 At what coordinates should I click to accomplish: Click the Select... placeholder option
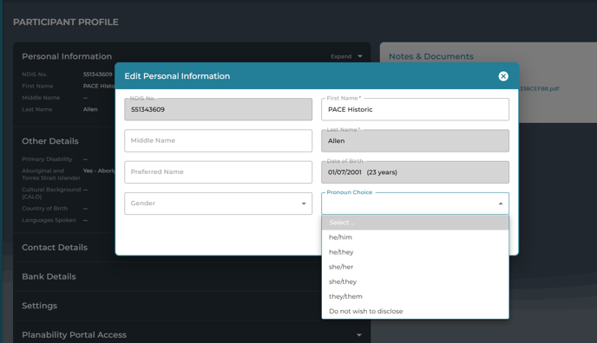pos(415,223)
